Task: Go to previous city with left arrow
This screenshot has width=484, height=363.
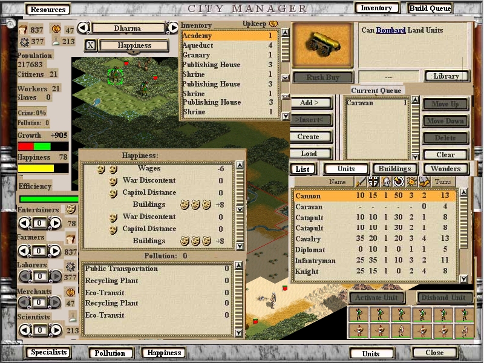Action: click(83, 28)
